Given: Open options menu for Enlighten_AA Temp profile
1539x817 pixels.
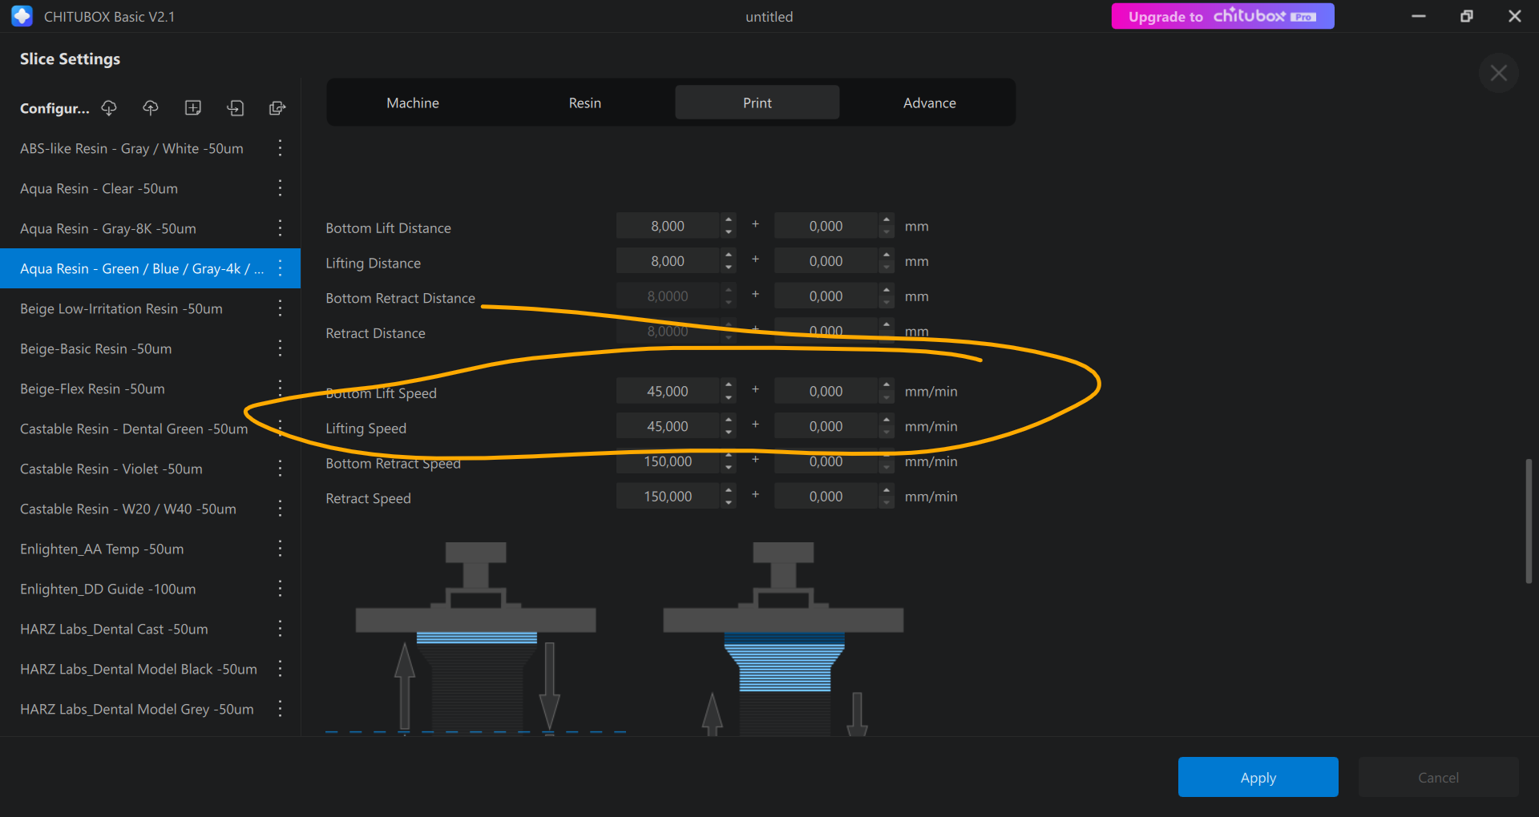Looking at the screenshot, I should pyautogui.click(x=280, y=549).
